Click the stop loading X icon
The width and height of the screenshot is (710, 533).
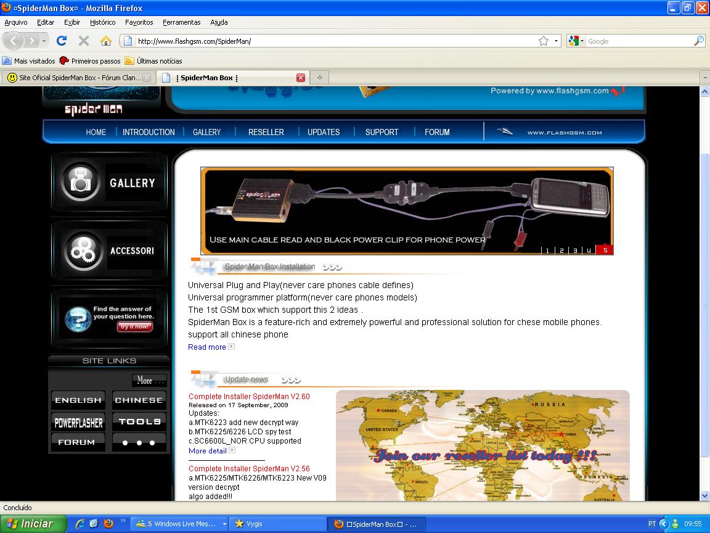[x=84, y=41]
